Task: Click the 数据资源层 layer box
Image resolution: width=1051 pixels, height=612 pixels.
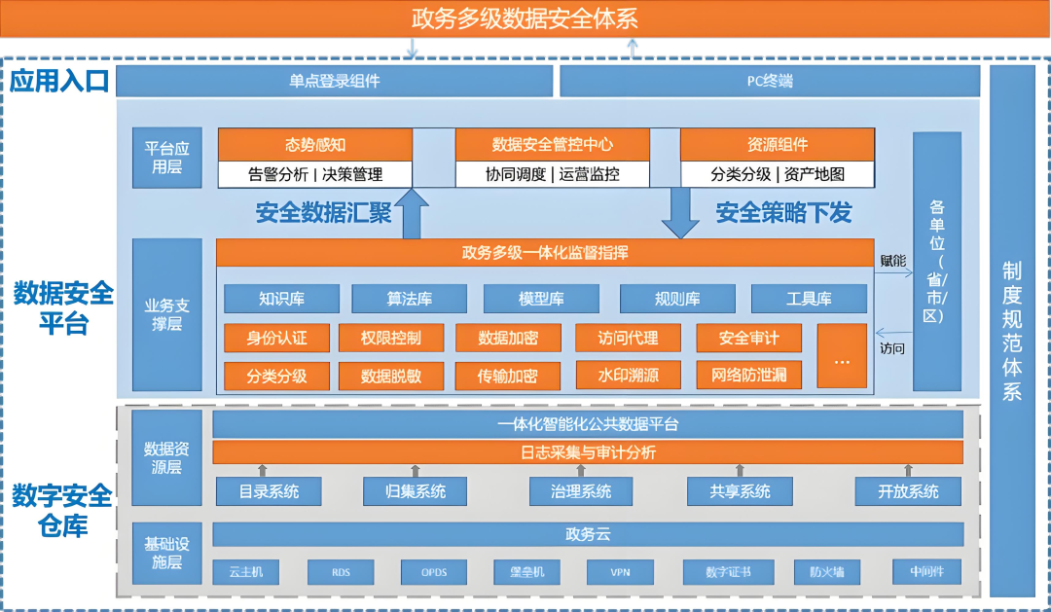Action: point(167,458)
